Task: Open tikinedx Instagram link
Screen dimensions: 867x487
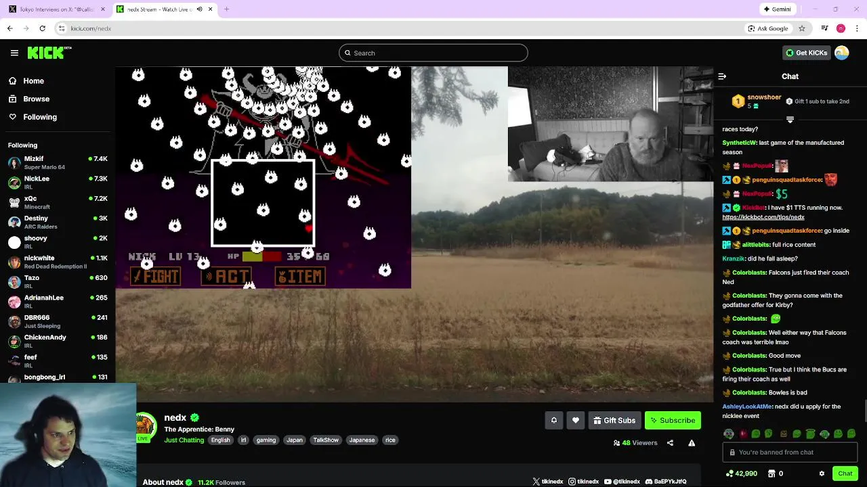Action: pyautogui.click(x=584, y=482)
